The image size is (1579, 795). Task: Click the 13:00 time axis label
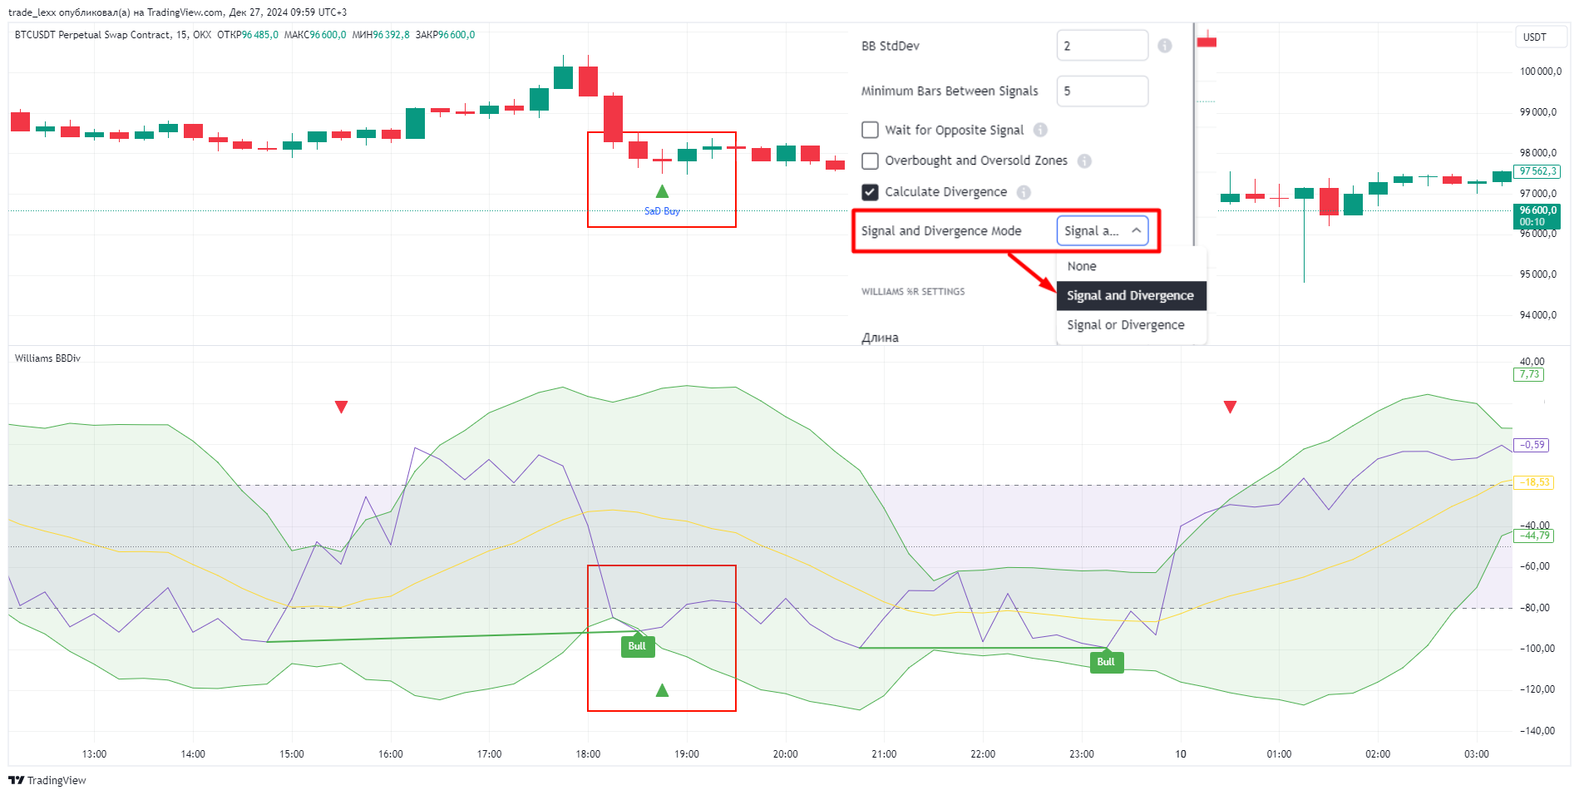click(94, 754)
